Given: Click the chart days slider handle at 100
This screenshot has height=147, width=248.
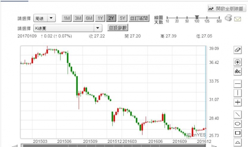Looking at the screenshot, I should tap(197, 17).
